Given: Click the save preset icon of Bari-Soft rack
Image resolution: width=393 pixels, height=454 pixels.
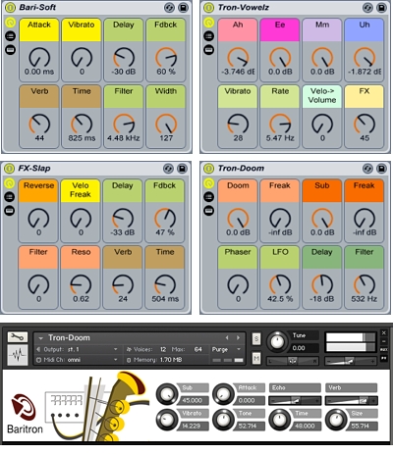Looking at the screenshot, I should 183,7.
